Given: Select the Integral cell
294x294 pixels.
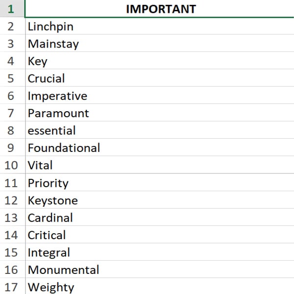Looking at the screenshot, I should [x=160, y=252].
